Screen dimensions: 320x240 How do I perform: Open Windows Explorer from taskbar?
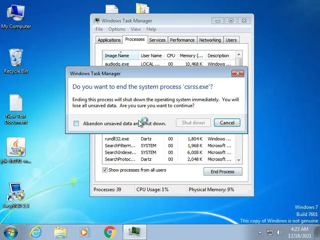coord(60,232)
